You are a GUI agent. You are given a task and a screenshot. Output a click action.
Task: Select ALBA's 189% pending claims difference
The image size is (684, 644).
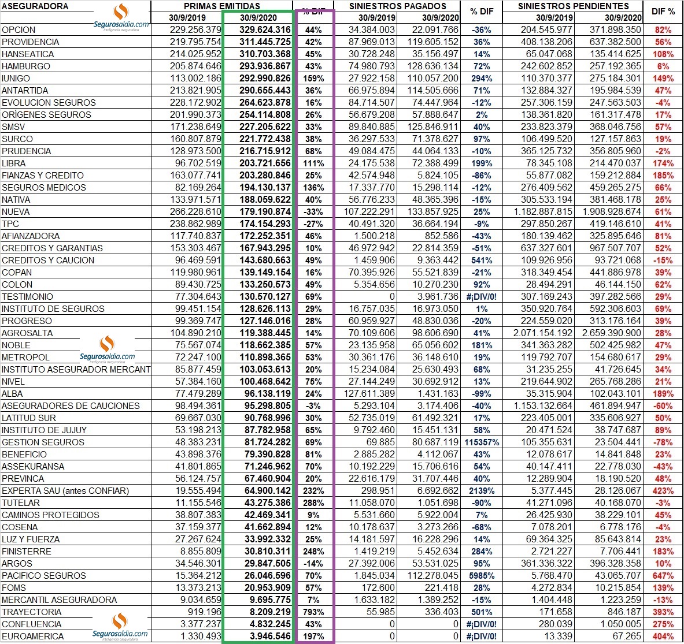click(x=663, y=394)
